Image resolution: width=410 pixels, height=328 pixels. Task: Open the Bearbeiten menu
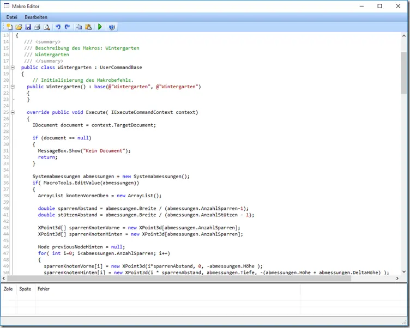pos(36,17)
